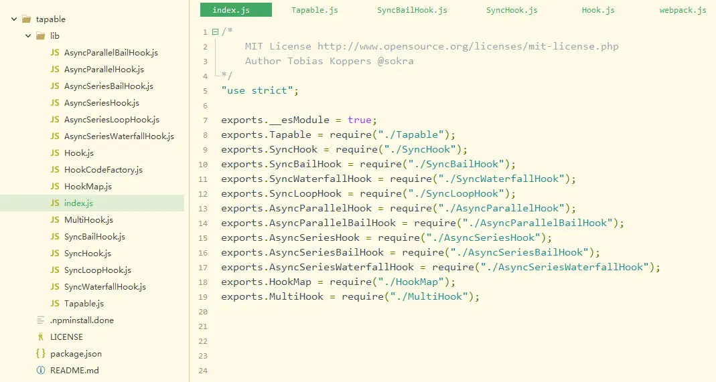
Task: Open AsyncParallelHook.js from the file tree
Action: (x=104, y=70)
